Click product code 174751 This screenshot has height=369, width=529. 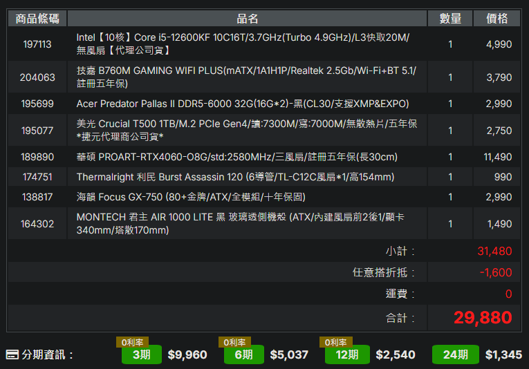pyautogui.click(x=37, y=177)
